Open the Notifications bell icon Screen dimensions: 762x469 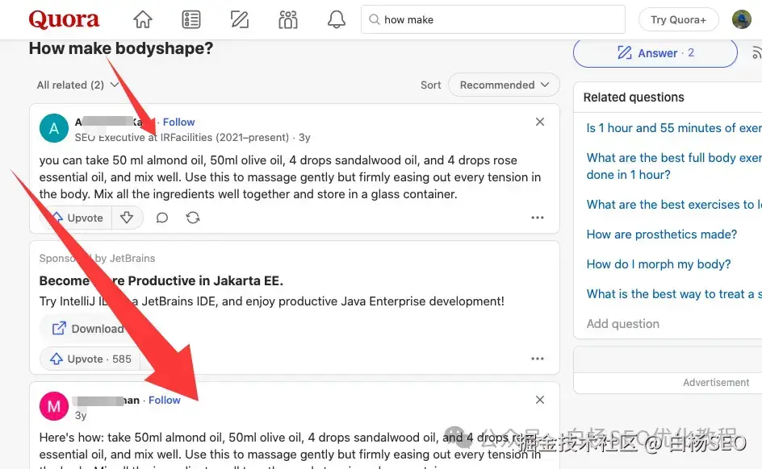click(x=337, y=19)
